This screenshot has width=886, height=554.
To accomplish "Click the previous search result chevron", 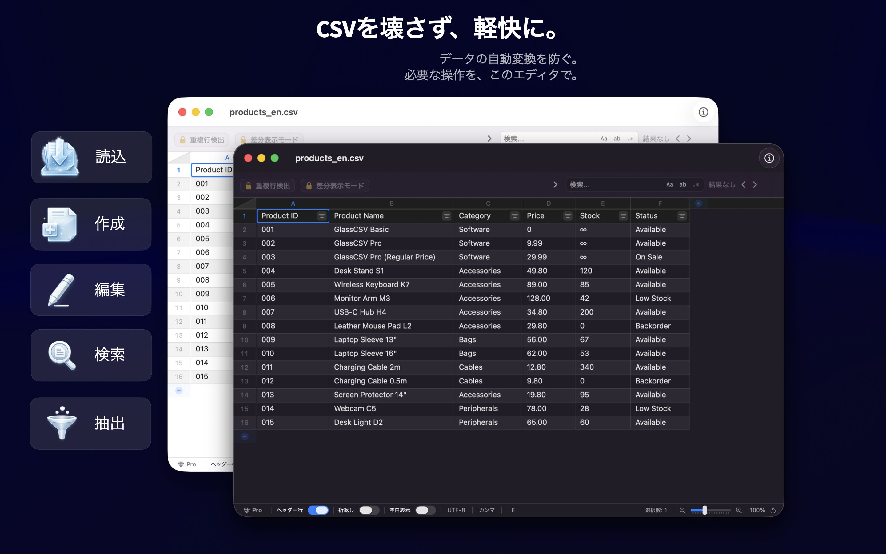I will pos(744,184).
